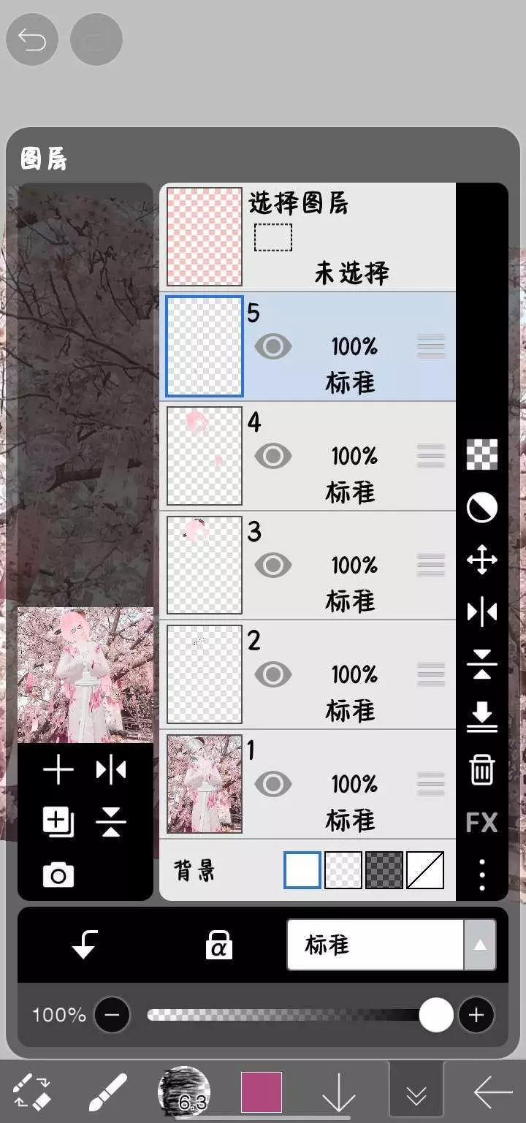Select the move transform arrows icon
The height and width of the screenshot is (1123, 526).
481,560
